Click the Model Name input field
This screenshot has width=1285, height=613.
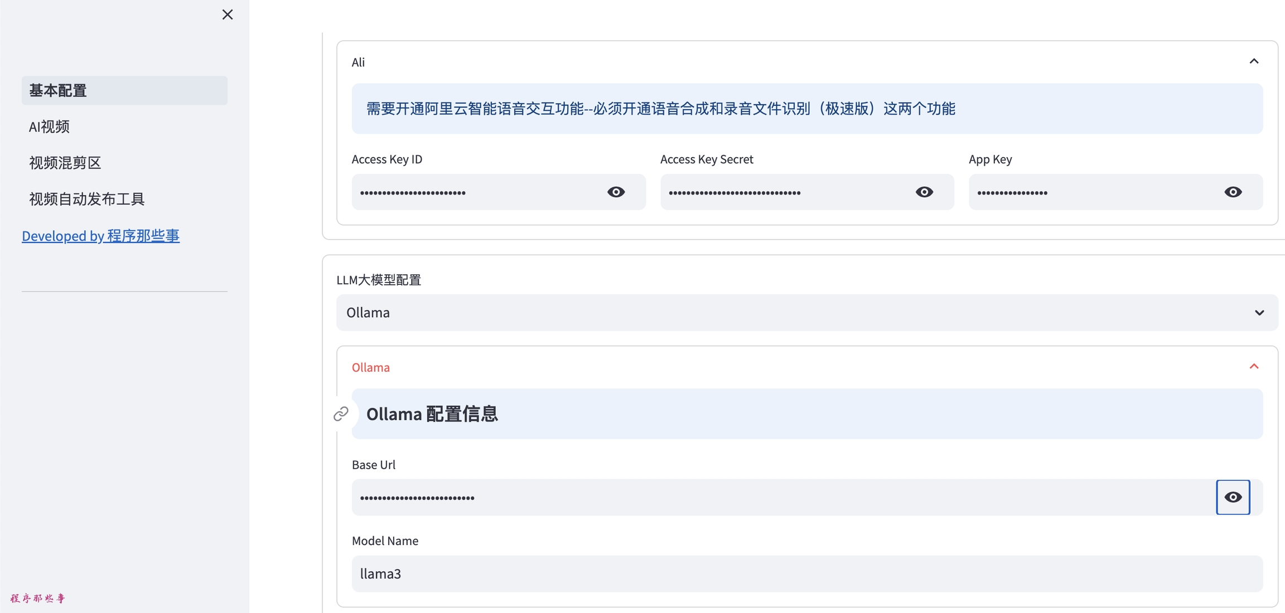pyautogui.click(x=806, y=573)
